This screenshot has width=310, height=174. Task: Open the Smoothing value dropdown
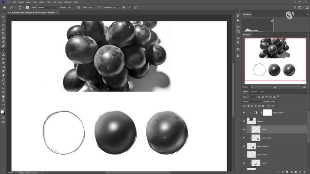coord(120,7)
